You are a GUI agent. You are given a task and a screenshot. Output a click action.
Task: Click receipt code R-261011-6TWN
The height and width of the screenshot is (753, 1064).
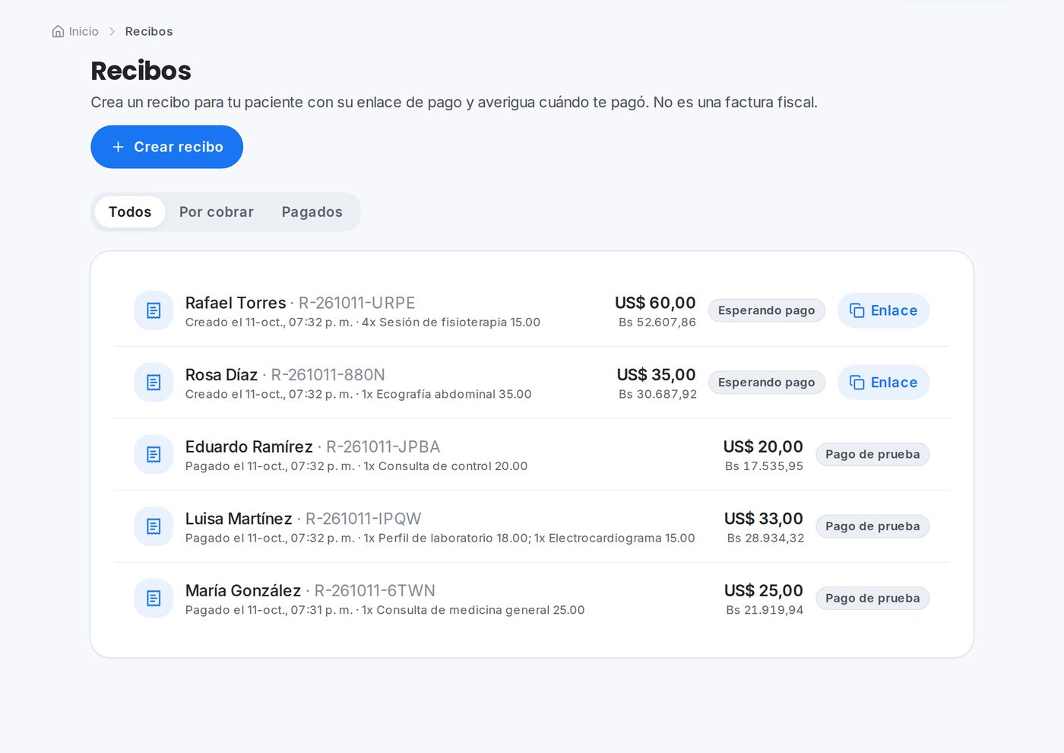tap(375, 591)
